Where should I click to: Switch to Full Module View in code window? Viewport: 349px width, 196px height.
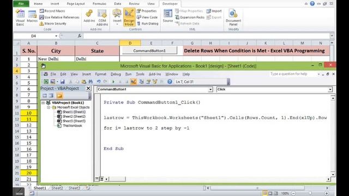101,179
